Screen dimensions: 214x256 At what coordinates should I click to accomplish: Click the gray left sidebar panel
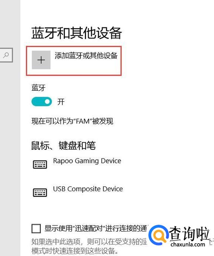tap(10, 147)
